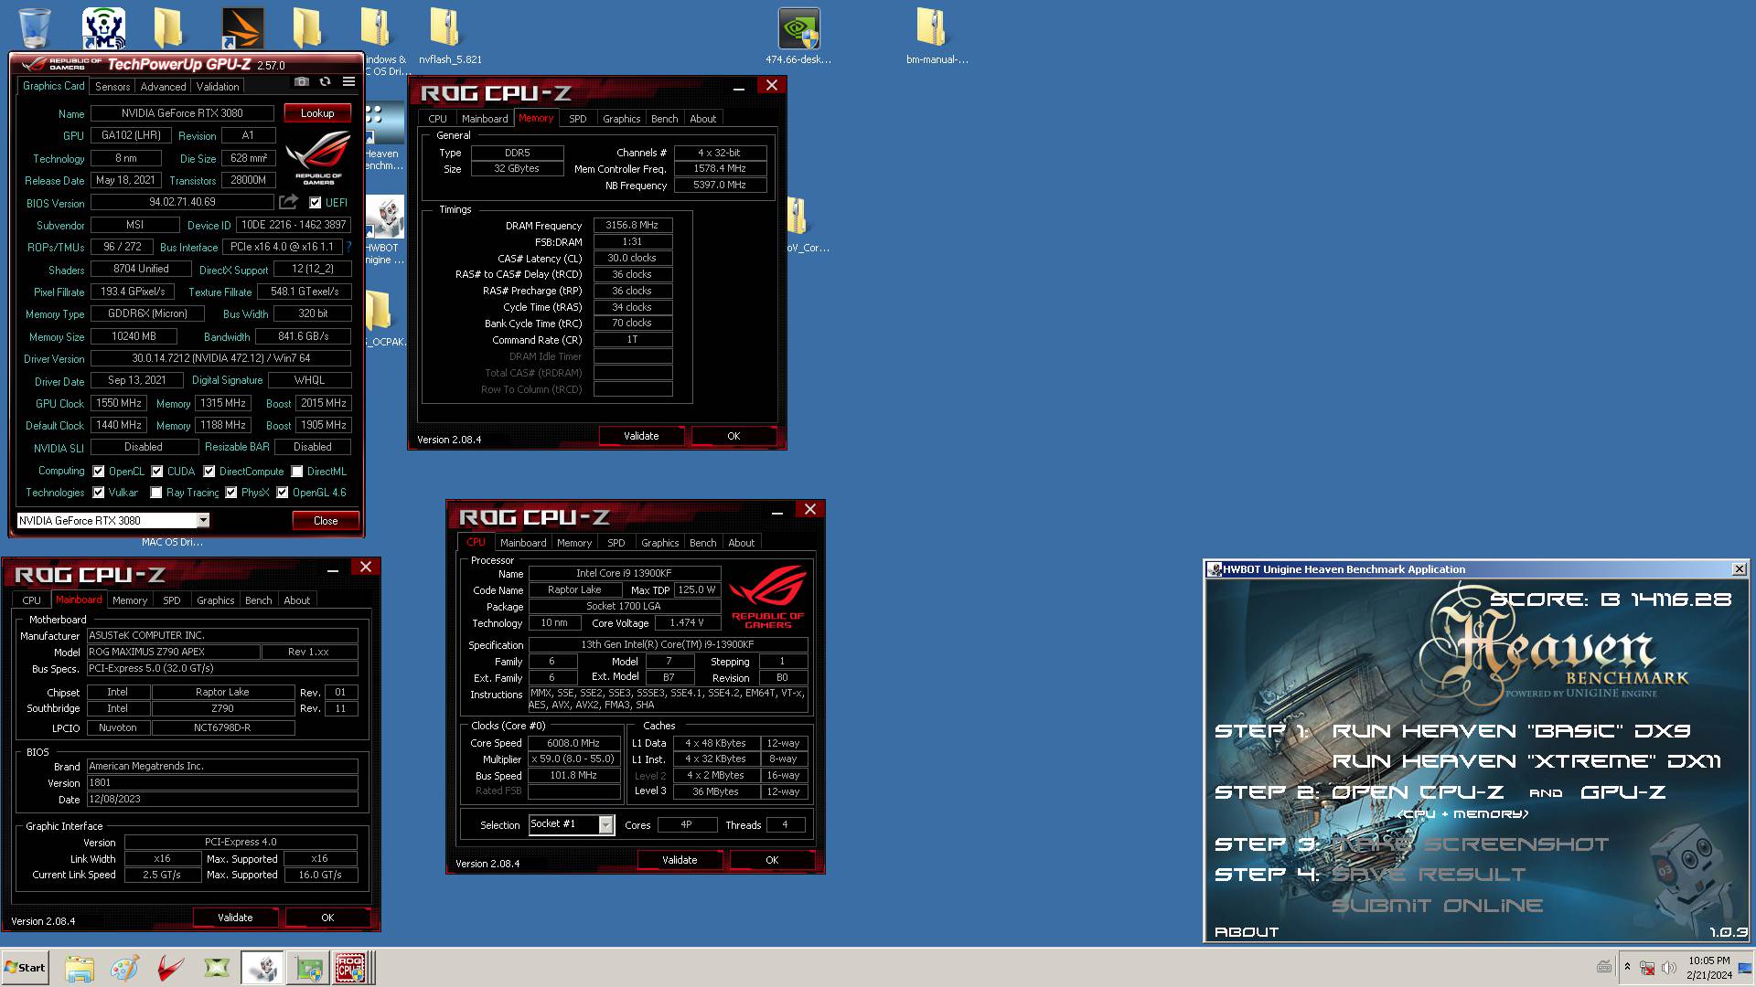This screenshot has width=1756, height=987.
Task: Switch to the GPU-Z taskbar item
Action: (308, 968)
